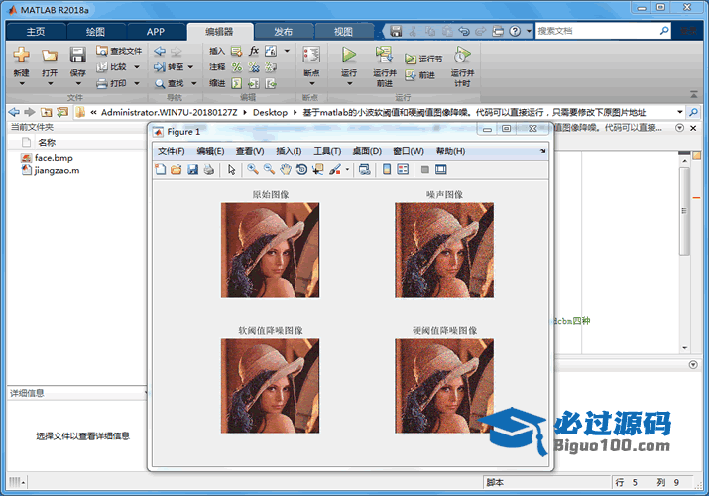
Task: Open the 新建 dropdown arrow
Action: click(x=21, y=83)
